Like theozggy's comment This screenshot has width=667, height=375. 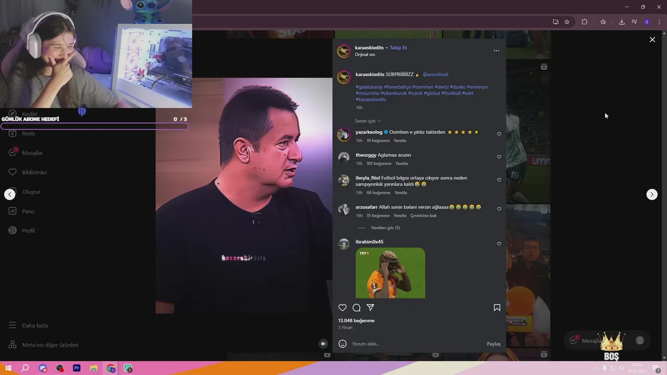pos(499,157)
